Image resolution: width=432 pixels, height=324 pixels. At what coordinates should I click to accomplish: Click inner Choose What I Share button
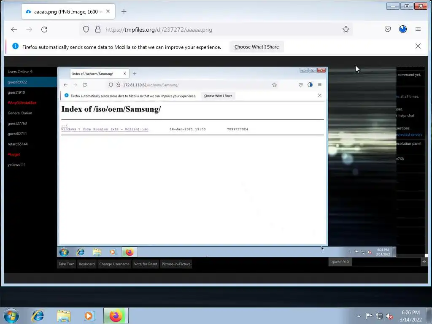(218, 96)
